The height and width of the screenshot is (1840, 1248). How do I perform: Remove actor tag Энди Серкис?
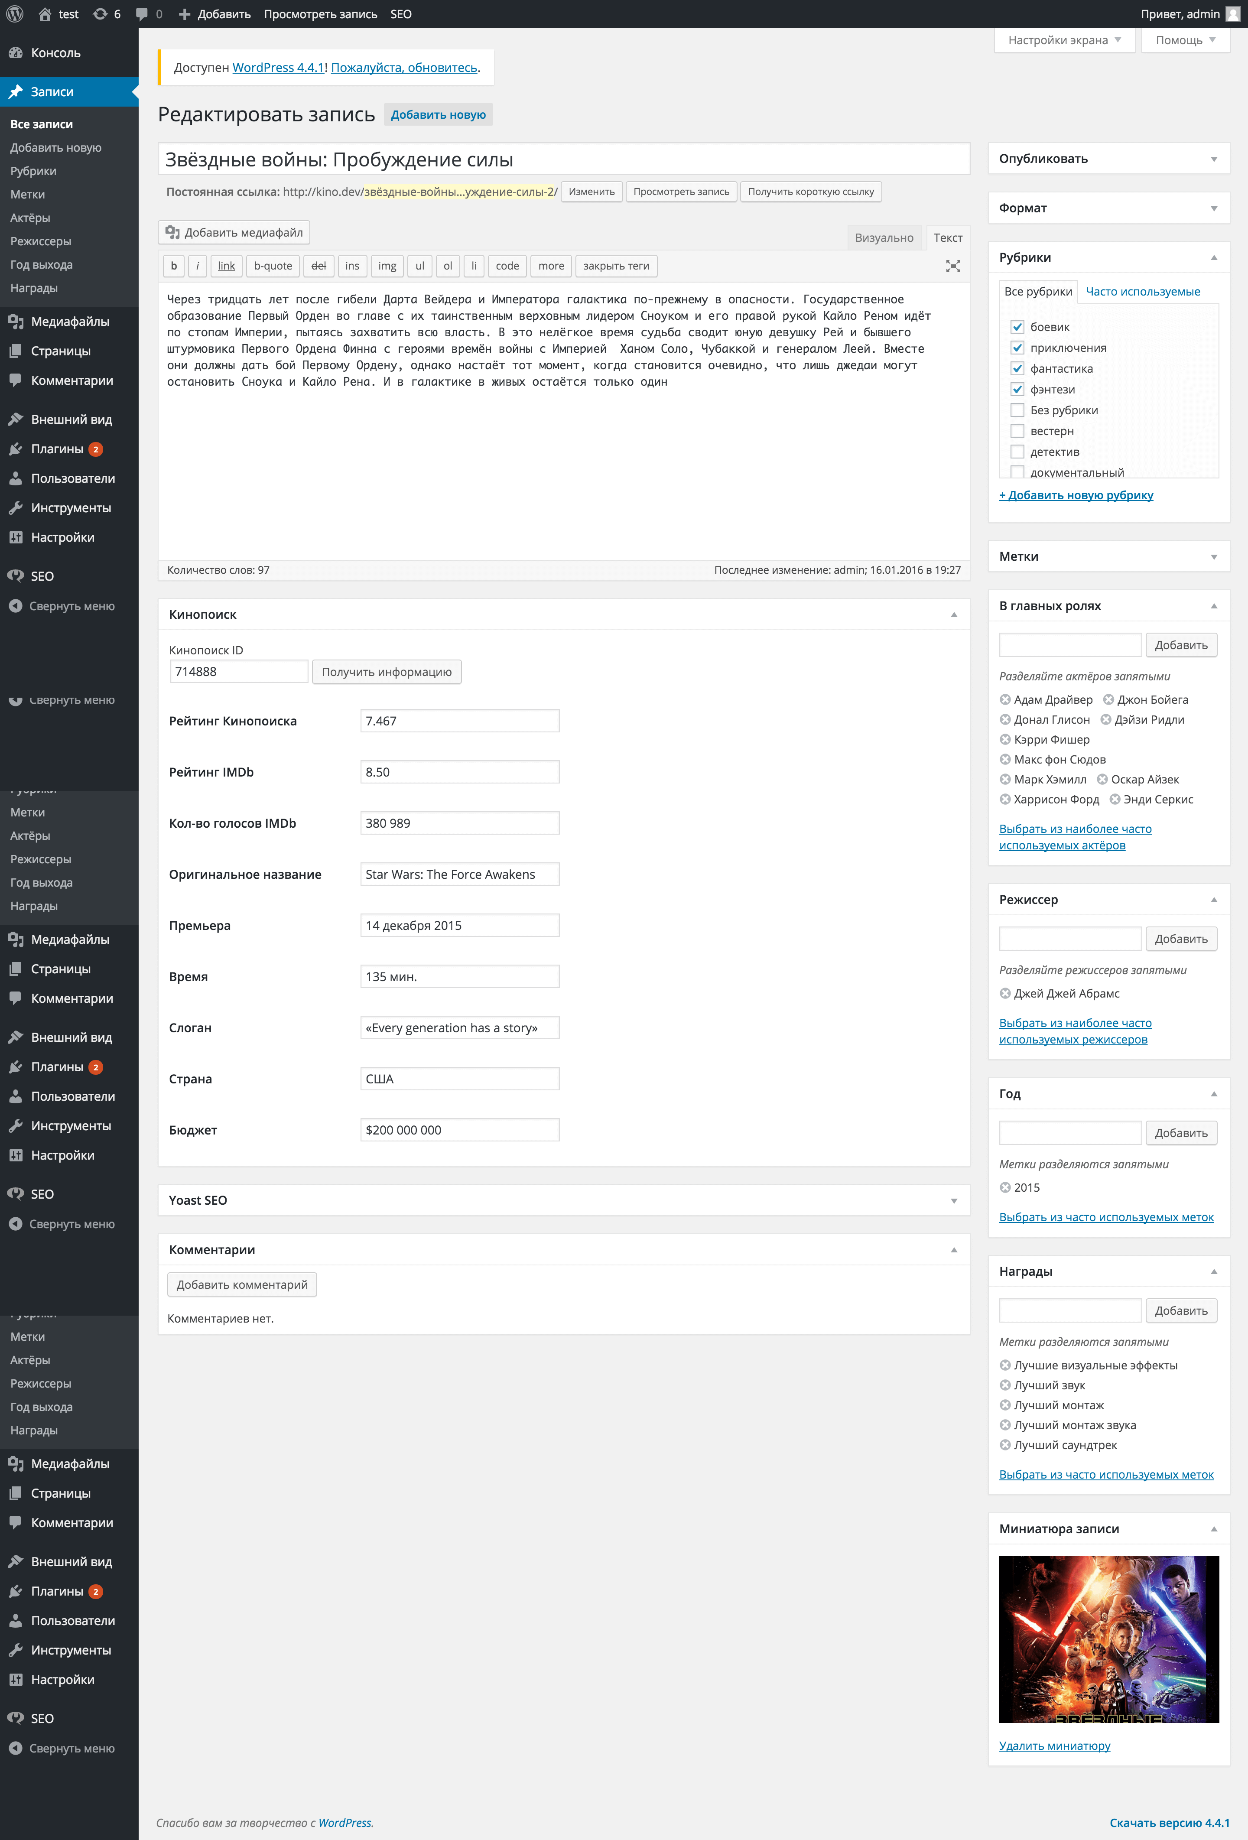tap(1115, 800)
